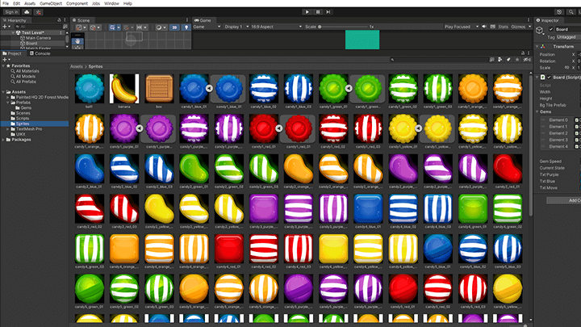The height and width of the screenshot is (327, 581).
Task: Open the shading draw mode dropdown in Scene
Action: (161, 27)
